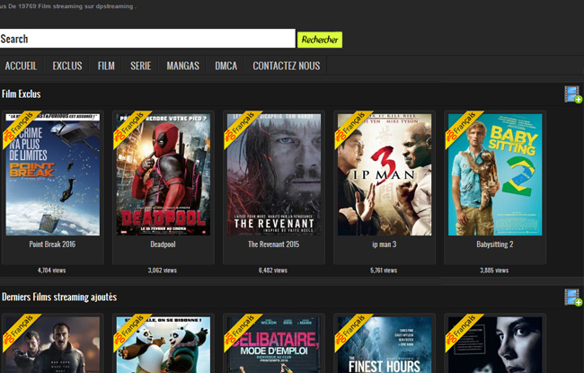This screenshot has height=373, width=584.
Task: Go to the SERIE menu item
Action: click(140, 66)
